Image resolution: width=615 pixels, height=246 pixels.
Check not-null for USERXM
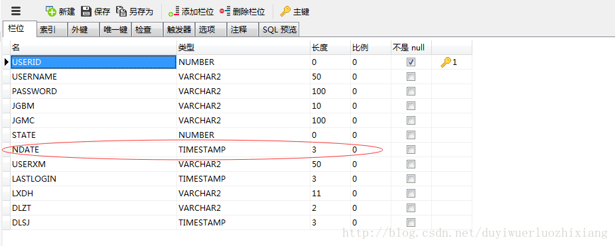tap(411, 164)
